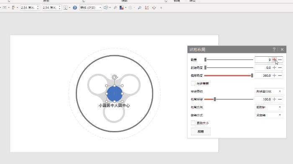Click the rotation handle above the blue circle
The width and height of the screenshot is (293, 164).
click(115, 77)
